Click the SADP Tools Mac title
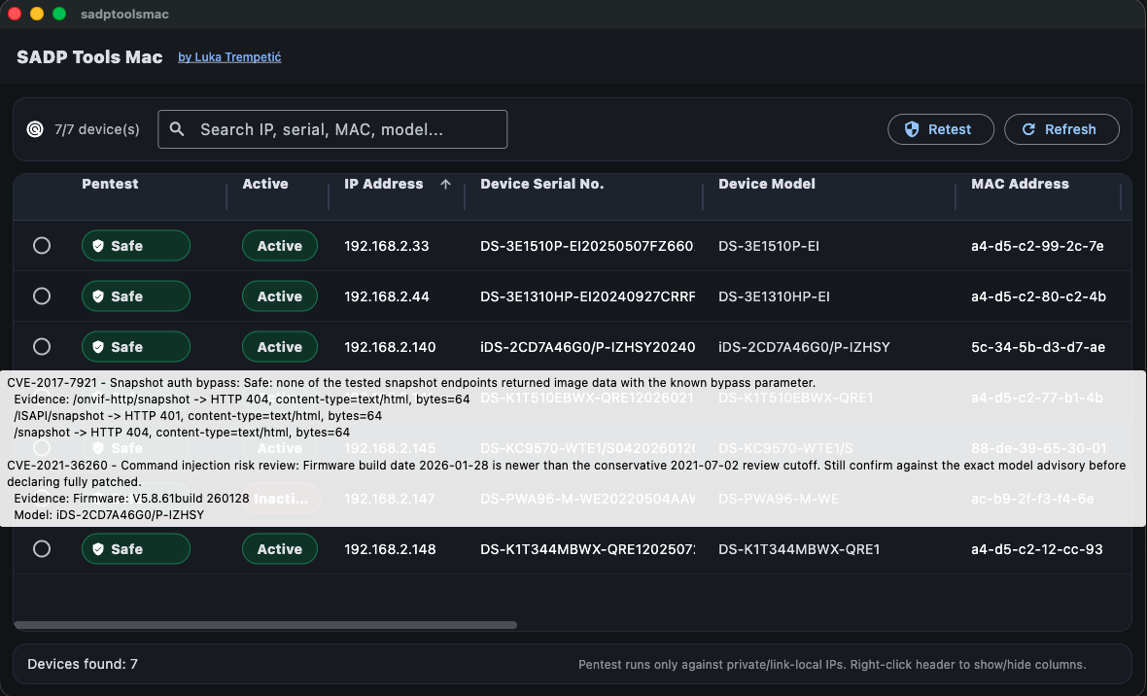Image resolution: width=1147 pixels, height=696 pixels. 89,57
